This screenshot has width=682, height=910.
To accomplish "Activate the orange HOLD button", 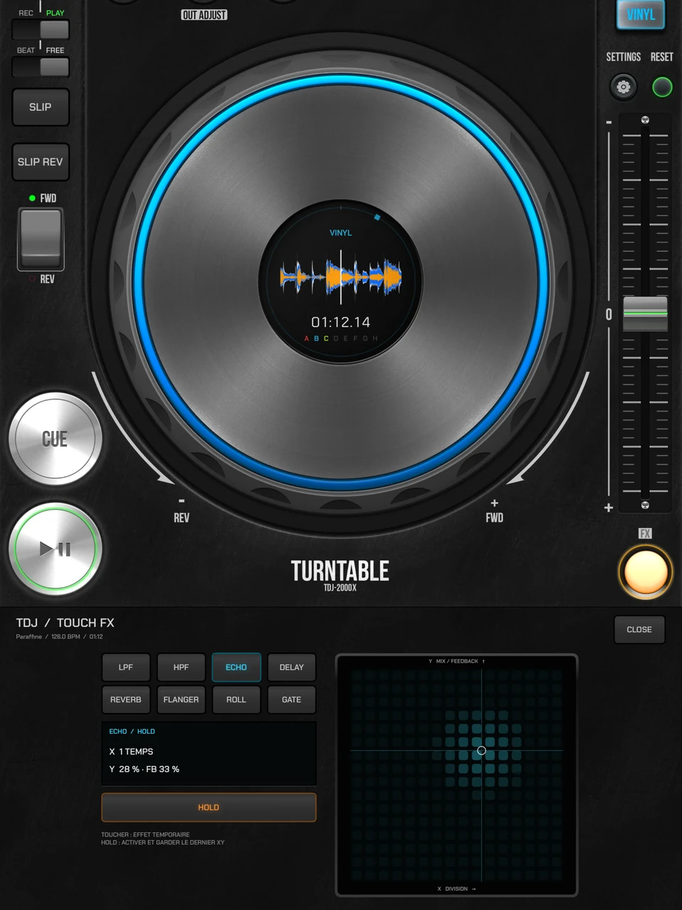I will click(209, 807).
